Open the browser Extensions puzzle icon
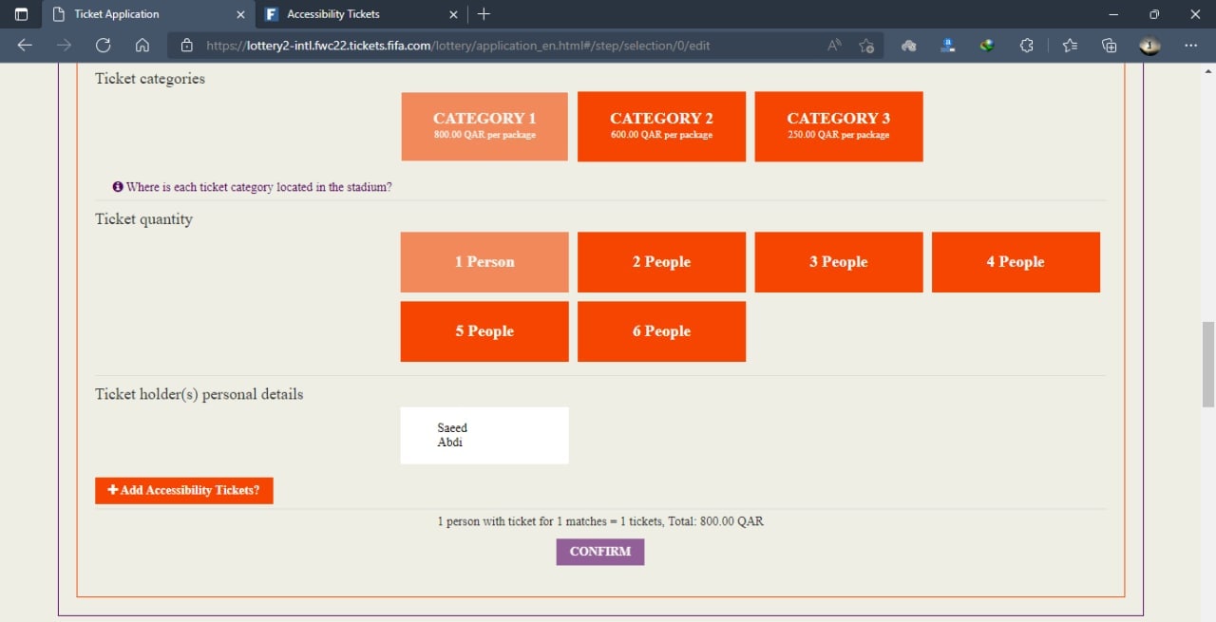Viewport: 1216px width, 622px height. pos(1026,45)
